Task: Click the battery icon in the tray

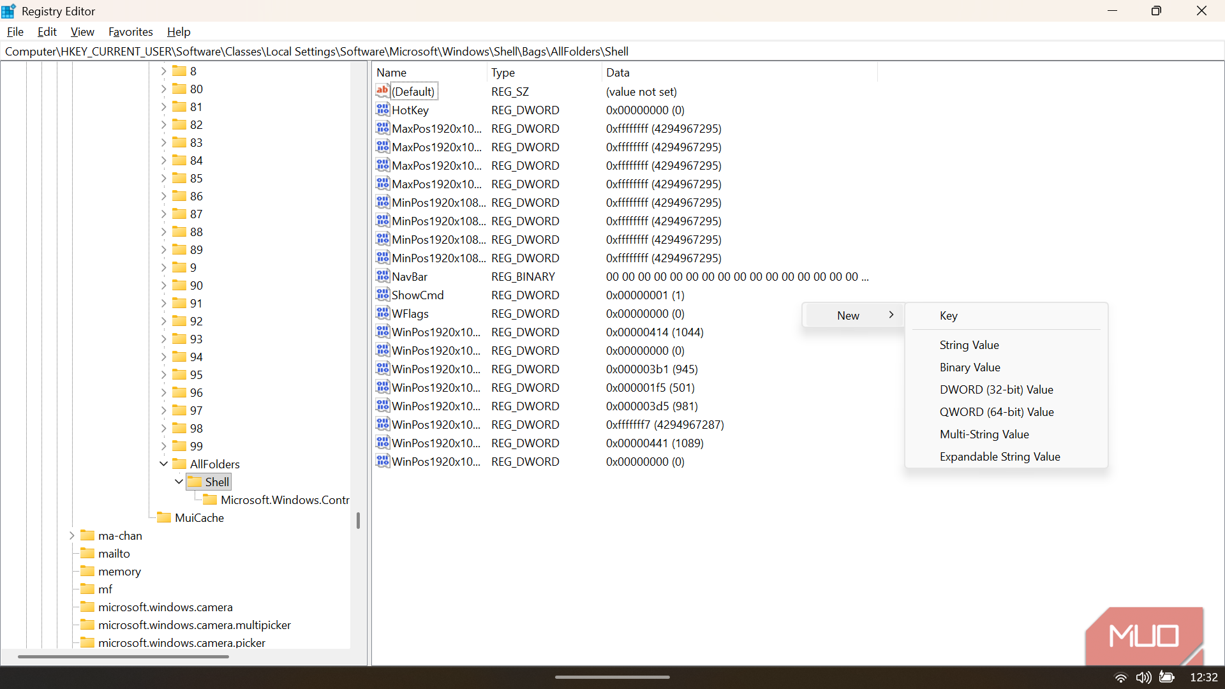Action: point(1167,677)
